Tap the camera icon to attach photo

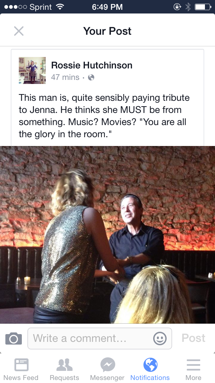click(x=14, y=338)
